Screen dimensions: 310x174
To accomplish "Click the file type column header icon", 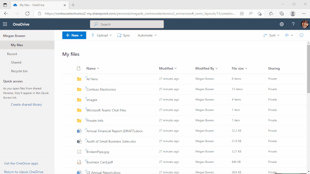I will (x=79, y=68).
